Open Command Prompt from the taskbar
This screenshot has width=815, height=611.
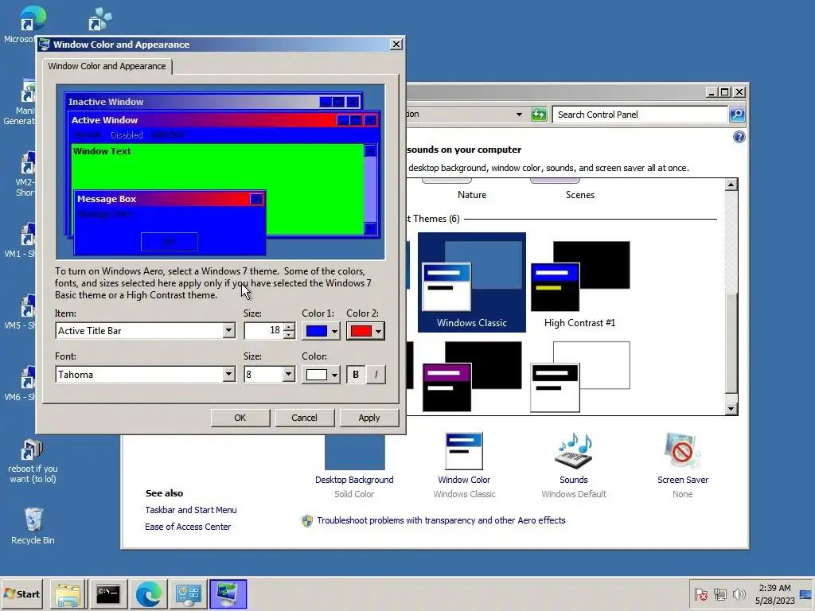[x=108, y=594]
